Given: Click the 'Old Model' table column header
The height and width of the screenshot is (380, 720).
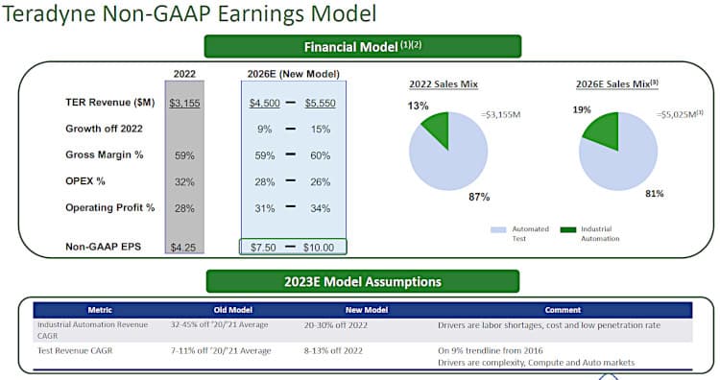Looking at the screenshot, I should 233,310.
